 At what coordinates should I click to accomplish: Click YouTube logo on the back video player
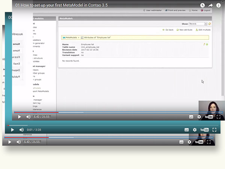pos(199,142)
